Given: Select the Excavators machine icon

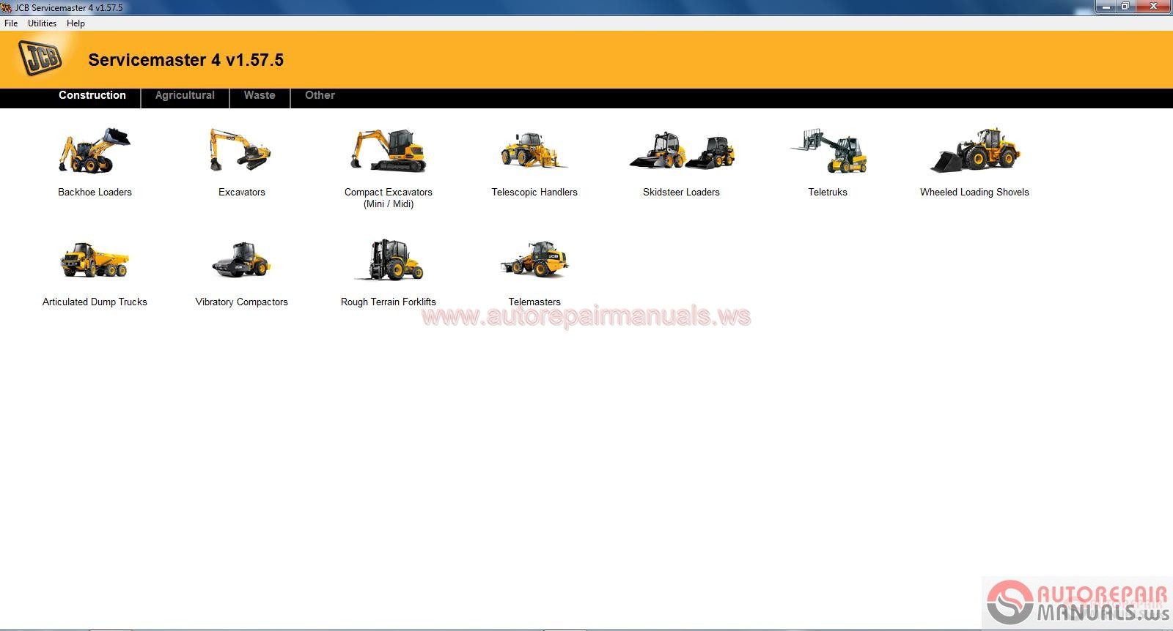Looking at the screenshot, I should tap(240, 150).
